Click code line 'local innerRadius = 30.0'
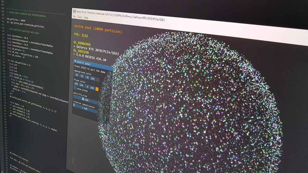This screenshot has width=308, height=173. click(x=17, y=43)
